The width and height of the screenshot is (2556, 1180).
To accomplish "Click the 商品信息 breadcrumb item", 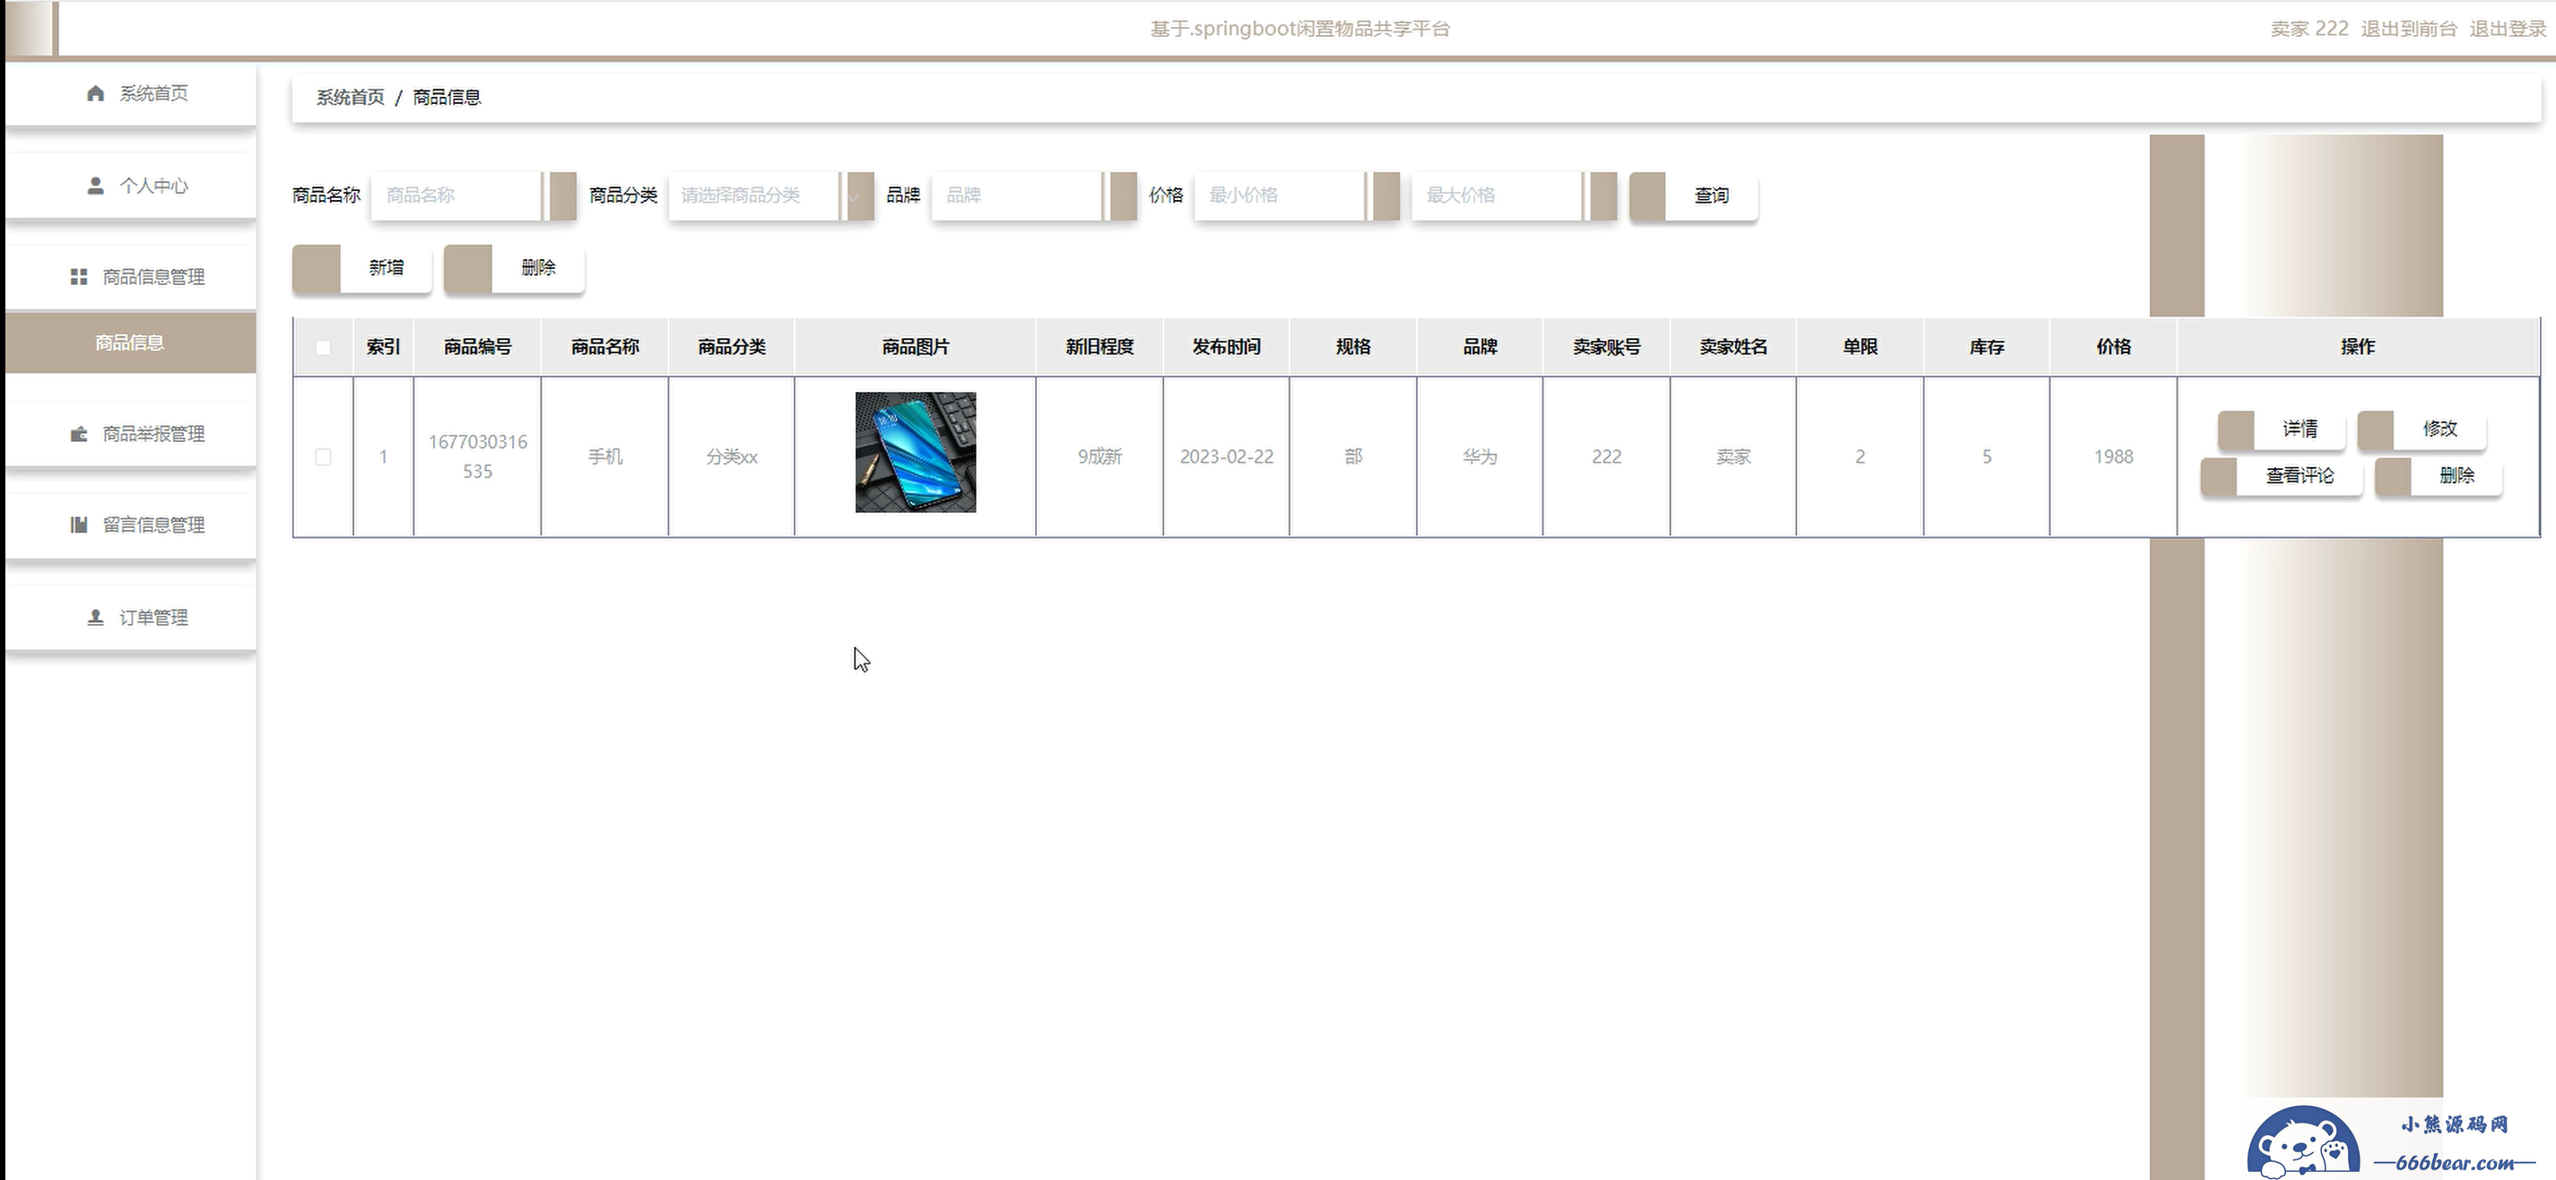I will (447, 97).
